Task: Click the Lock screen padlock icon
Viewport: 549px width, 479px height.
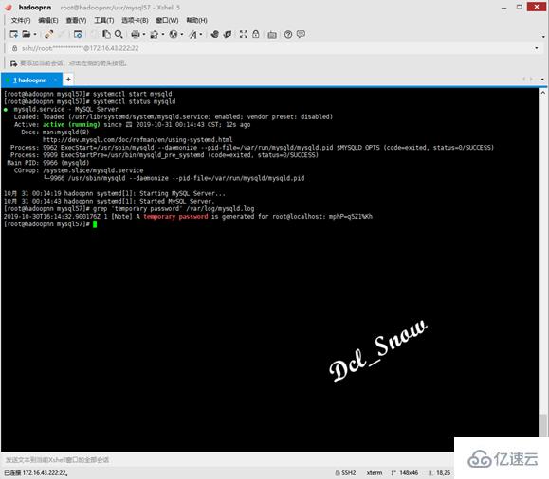Action: coord(256,34)
